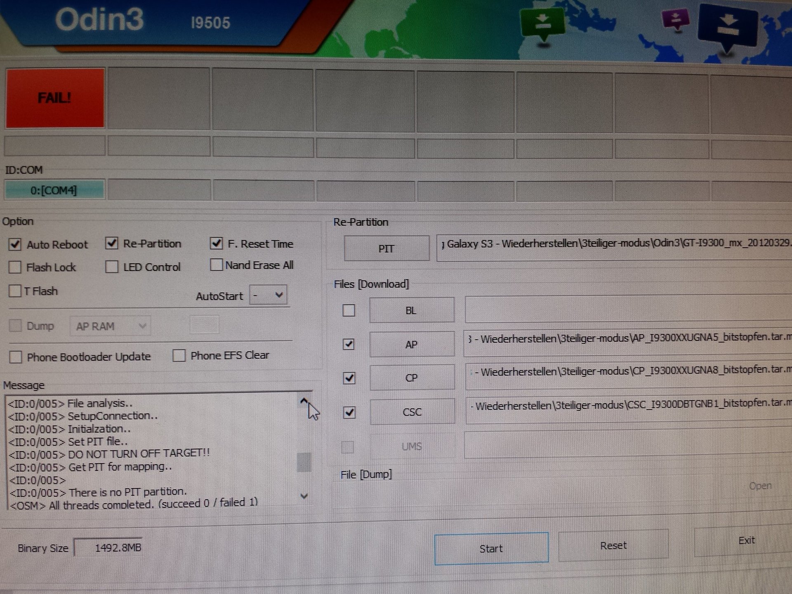Click the PIT file button
This screenshot has height=594, width=792.
(387, 249)
